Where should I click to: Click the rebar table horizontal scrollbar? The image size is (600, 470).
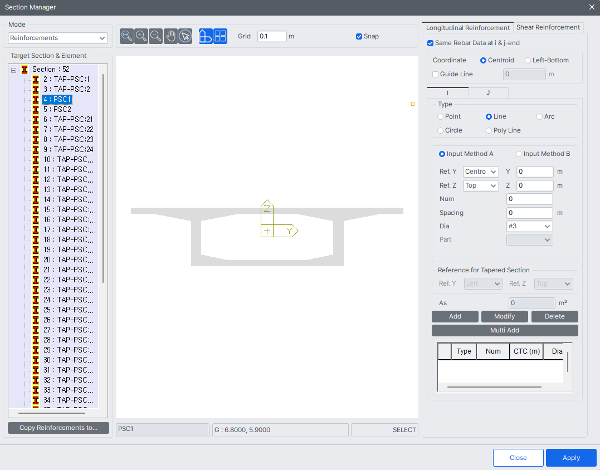coord(494,387)
